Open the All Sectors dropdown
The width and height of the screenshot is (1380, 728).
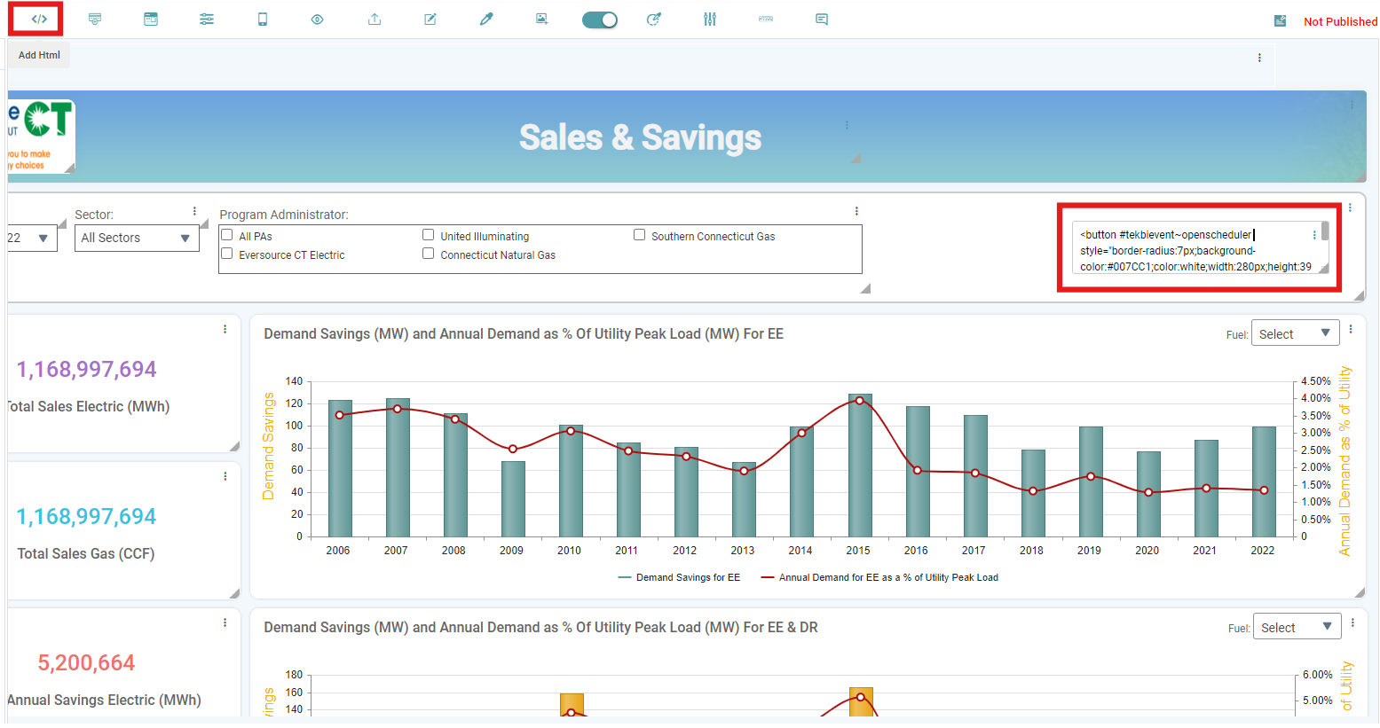tap(137, 238)
